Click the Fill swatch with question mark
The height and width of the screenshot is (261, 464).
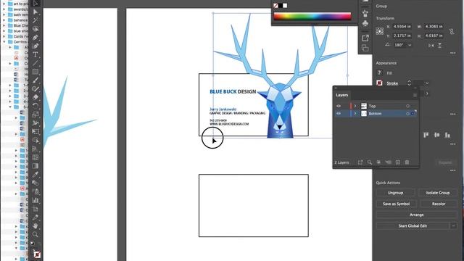[x=379, y=72]
